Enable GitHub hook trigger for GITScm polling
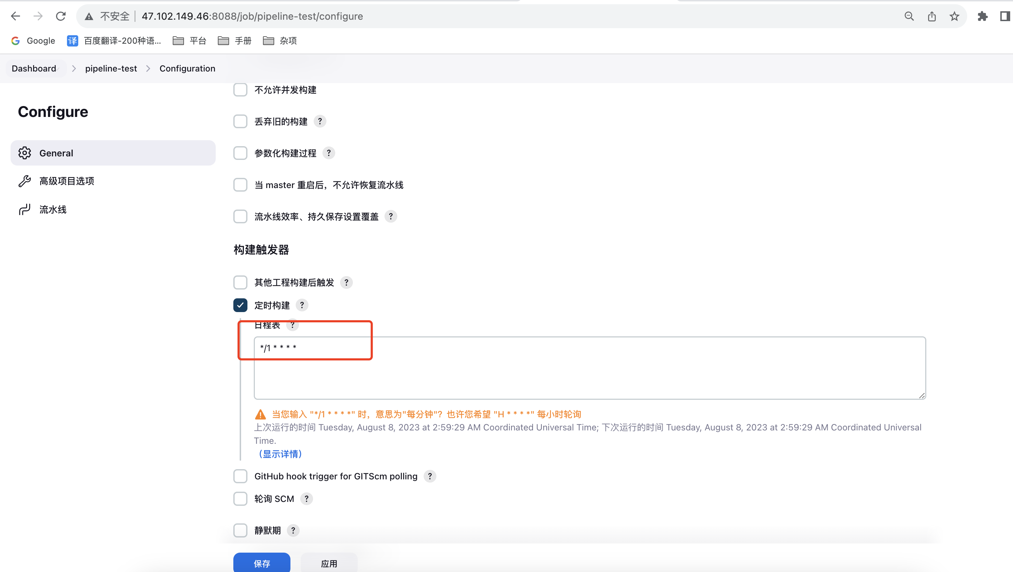 tap(240, 476)
